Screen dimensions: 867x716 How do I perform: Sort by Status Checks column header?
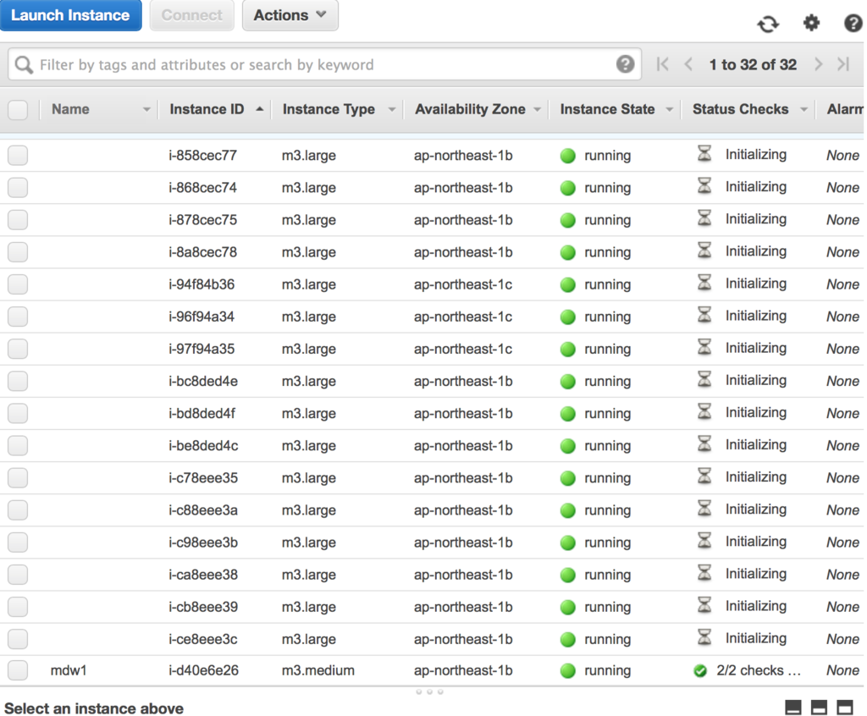pos(740,109)
